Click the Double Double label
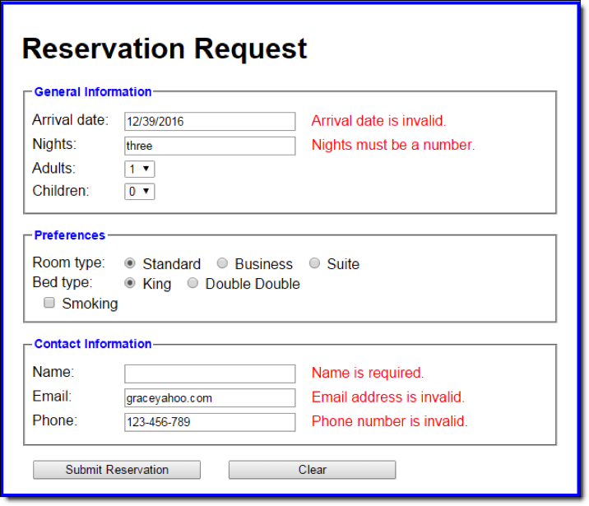The height and width of the screenshot is (506, 589). 253,284
